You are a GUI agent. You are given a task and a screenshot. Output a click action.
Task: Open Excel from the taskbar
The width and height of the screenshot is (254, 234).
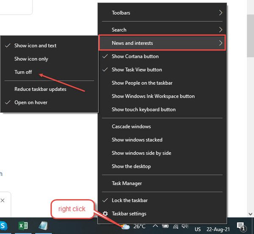[23, 226]
